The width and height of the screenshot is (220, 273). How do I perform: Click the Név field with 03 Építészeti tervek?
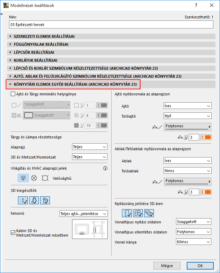click(111, 25)
